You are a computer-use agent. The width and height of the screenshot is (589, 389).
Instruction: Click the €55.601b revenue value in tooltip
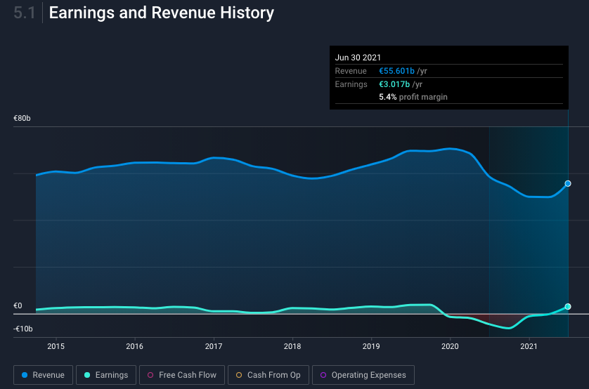point(396,71)
